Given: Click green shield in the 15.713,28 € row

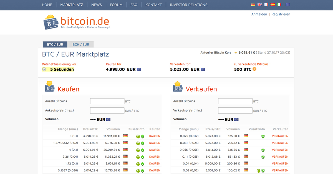Looking at the screenshot, I should point(143,171).
